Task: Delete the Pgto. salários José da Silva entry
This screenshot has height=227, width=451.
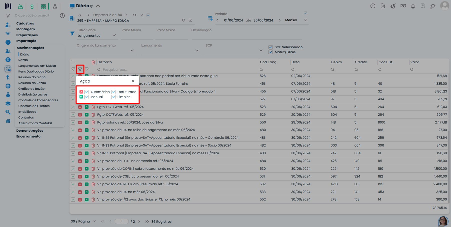Action: 93,122
